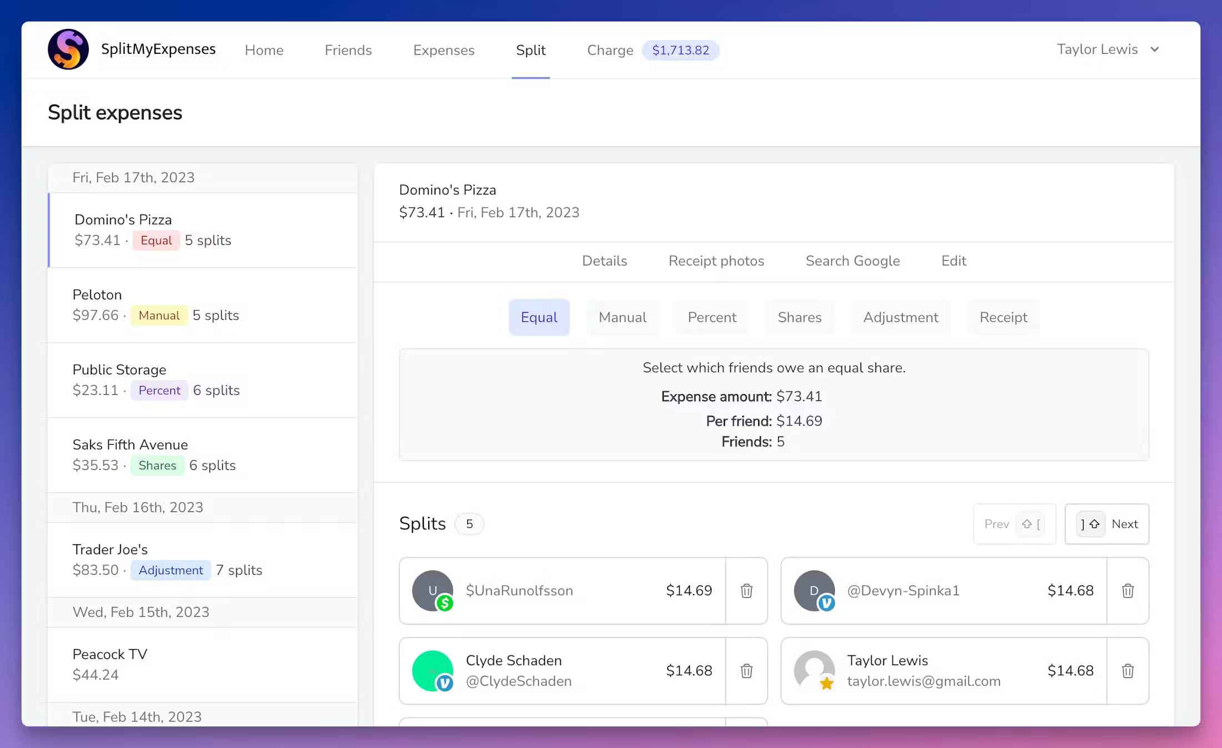The image size is (1222, 748).
Task: Open the Receipt photos tab
Action: click(716, 260)
